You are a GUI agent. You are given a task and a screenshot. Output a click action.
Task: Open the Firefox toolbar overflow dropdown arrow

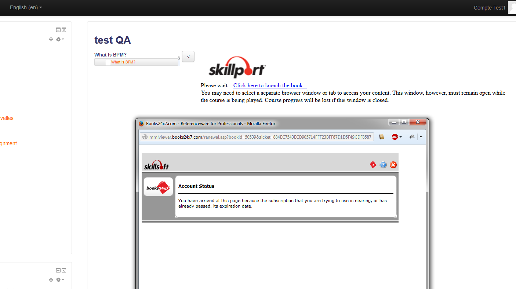pos(421,137)
